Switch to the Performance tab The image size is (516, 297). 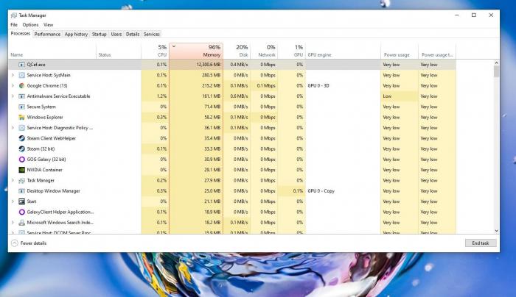point(47,34)
